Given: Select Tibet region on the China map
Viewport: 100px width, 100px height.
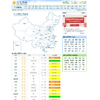Looking at the screenshot, I should [24, 38].
